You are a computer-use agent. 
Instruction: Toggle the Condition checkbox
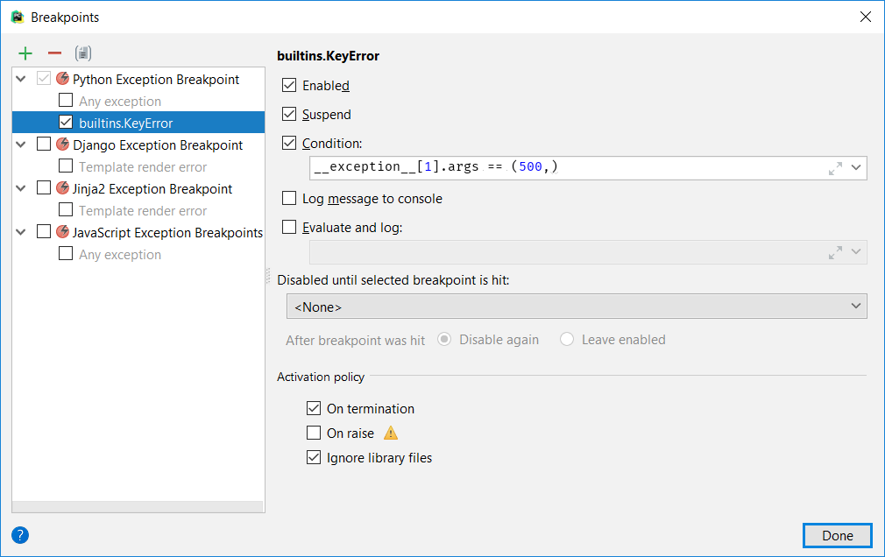pos(289,143)
